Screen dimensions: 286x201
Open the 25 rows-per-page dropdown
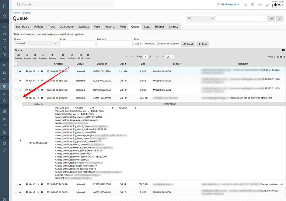[170, 57]
